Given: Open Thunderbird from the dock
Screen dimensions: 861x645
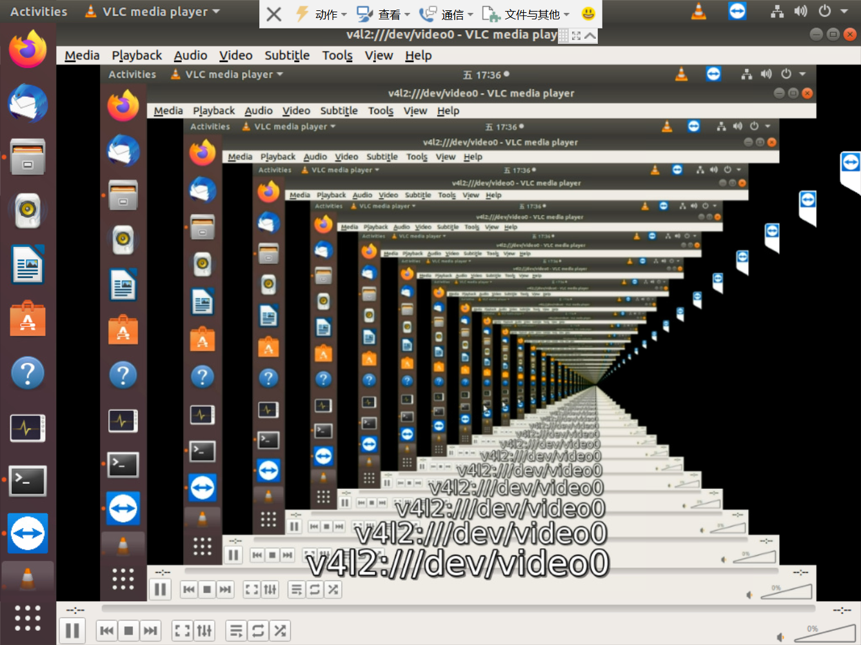Looking at the screenshot, I should pyautogui.click(x=28, y=103).
